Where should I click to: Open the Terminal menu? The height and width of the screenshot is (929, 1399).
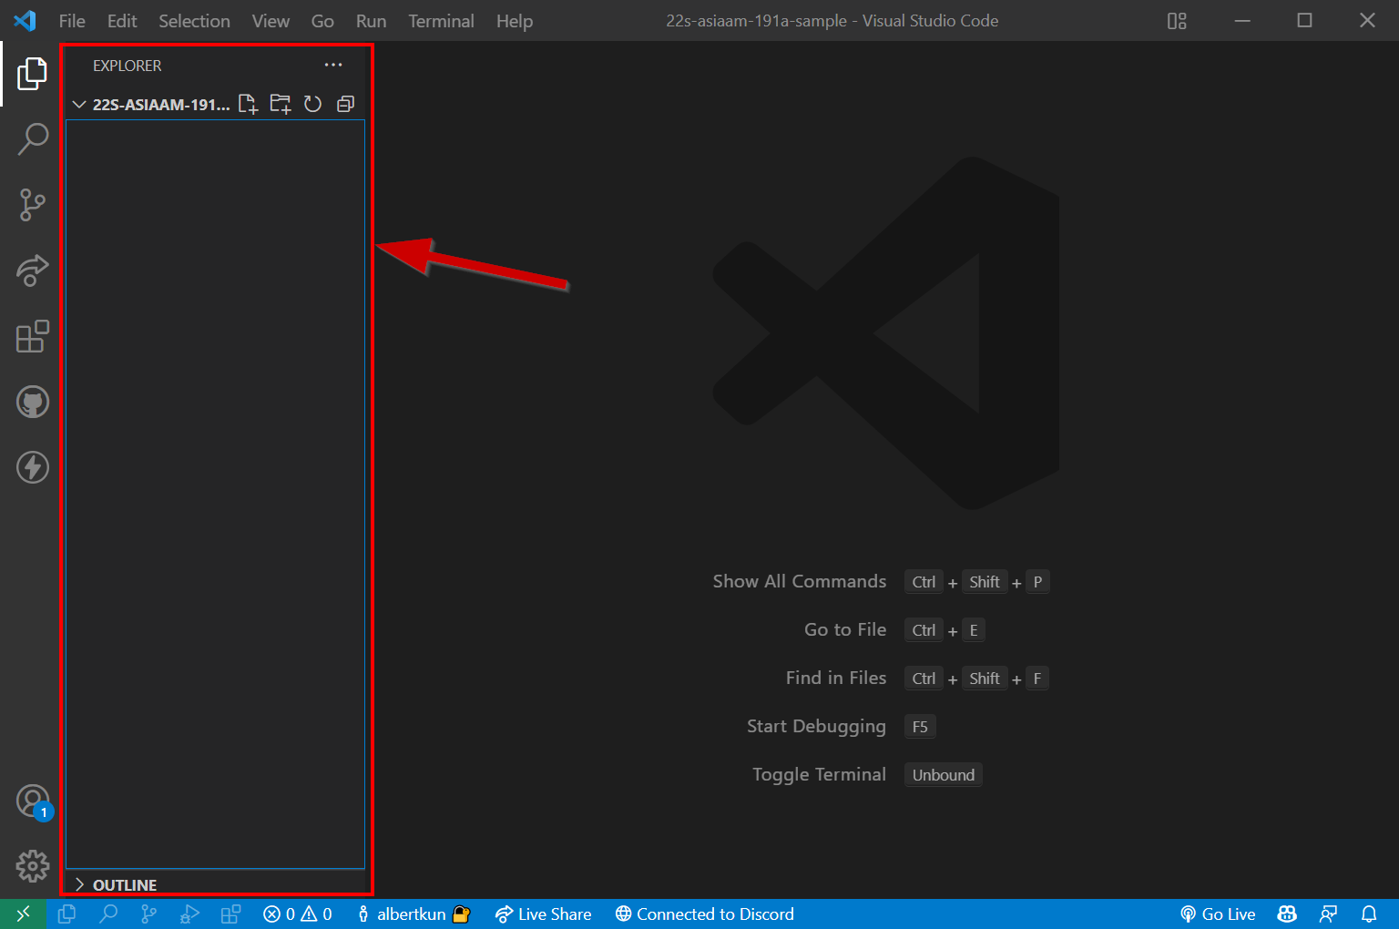pyautogui.click(x=441, y=21)
